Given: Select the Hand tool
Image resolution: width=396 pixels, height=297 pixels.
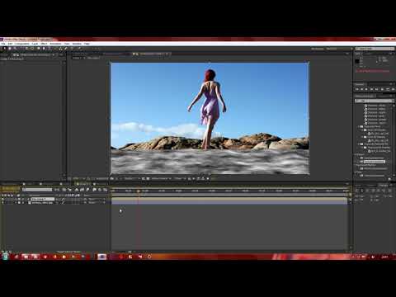Looking at the screenshot, I should pos(10,49).
